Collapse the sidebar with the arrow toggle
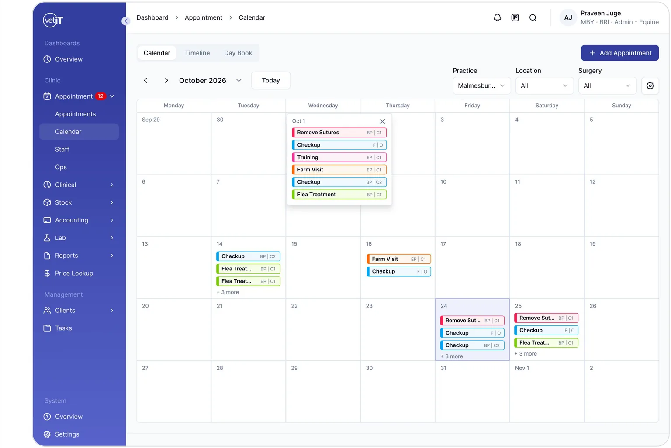 126,21
